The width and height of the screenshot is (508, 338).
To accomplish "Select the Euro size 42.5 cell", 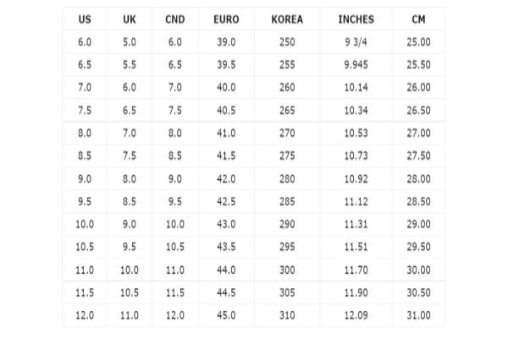I will point(226,201).
